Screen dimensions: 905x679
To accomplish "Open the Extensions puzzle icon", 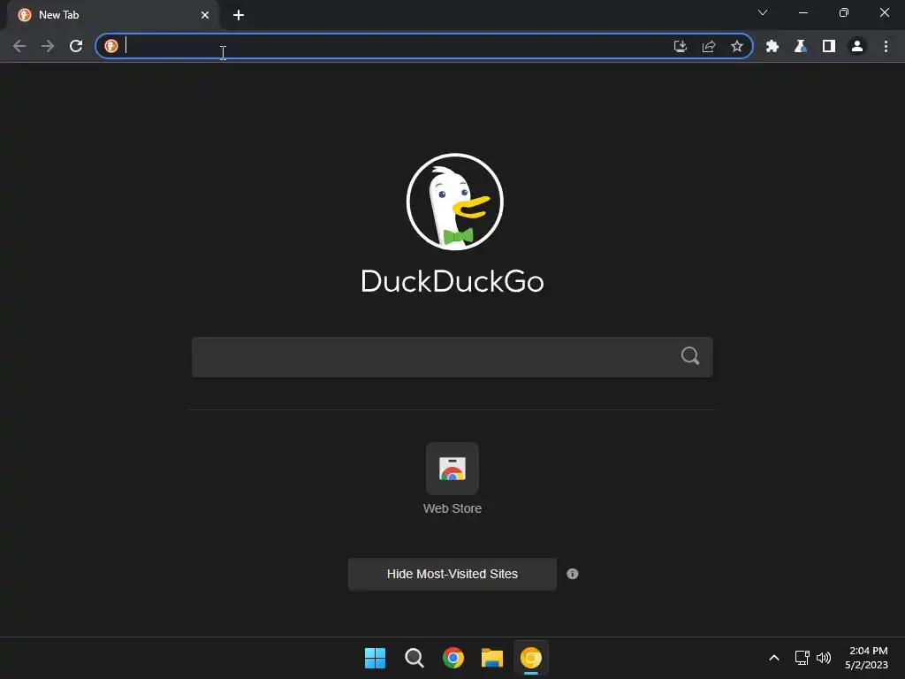I will [x=772, y=46].
